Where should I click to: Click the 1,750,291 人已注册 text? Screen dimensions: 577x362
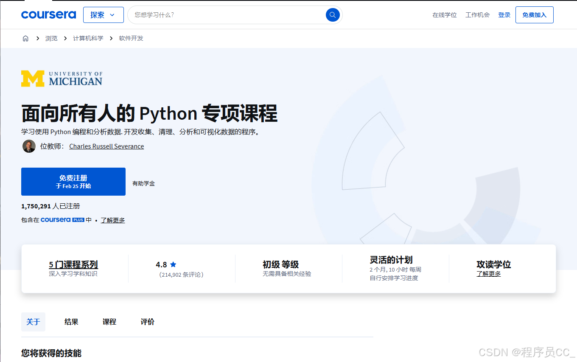(x=50, y=206)
